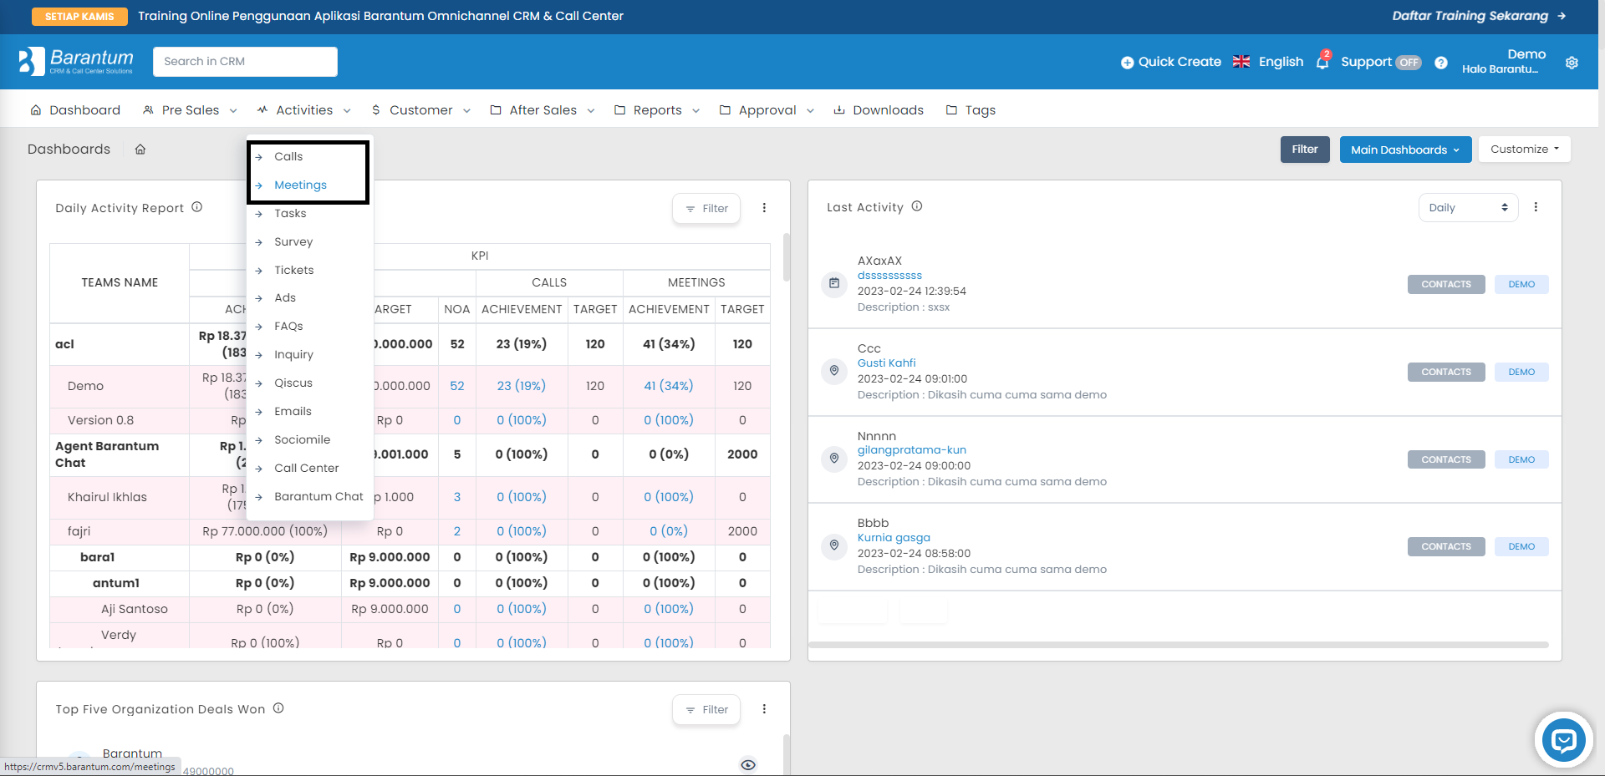Click the Dashboard house icon in nav
This screenshot has height=776, width=1605.
click(x=36, y=110)
